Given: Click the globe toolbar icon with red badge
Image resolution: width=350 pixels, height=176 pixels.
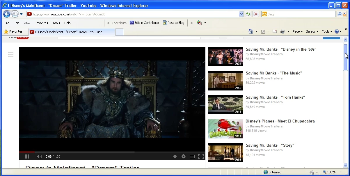Looking at the screenshot, I should (x=199, y=23).
